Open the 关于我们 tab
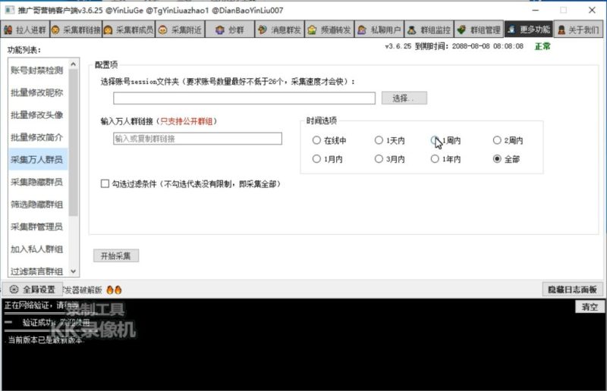The height and width of the screenshot is (391, 607). point(578,30)
